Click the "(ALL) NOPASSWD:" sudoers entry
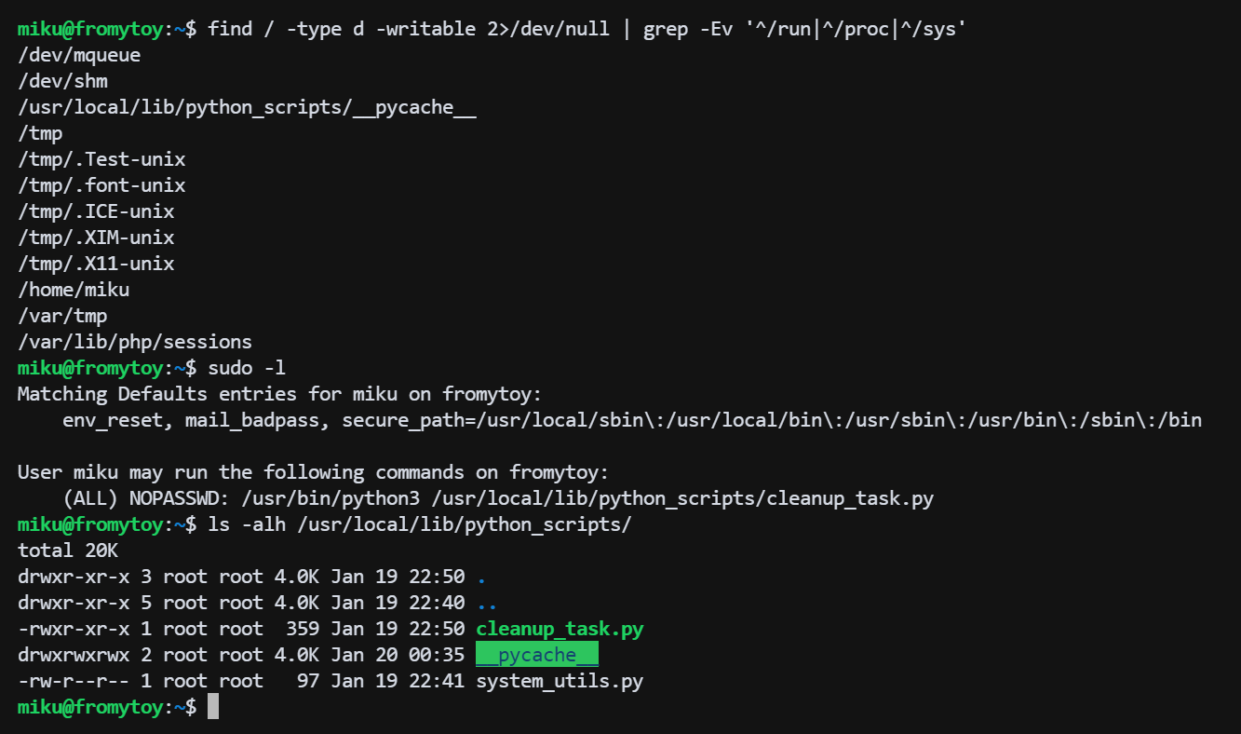The height and width of the screenshot is (734, 1241). click(152, 498)
